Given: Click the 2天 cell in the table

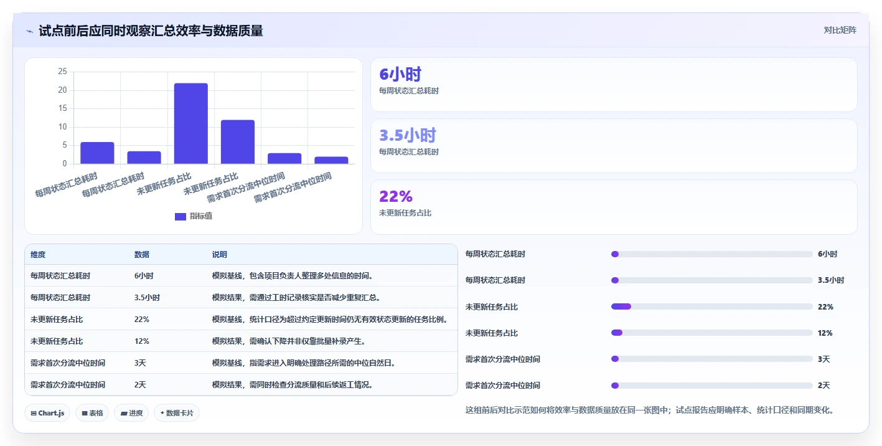Looking at the screenshot, I should tap(140, 385).
